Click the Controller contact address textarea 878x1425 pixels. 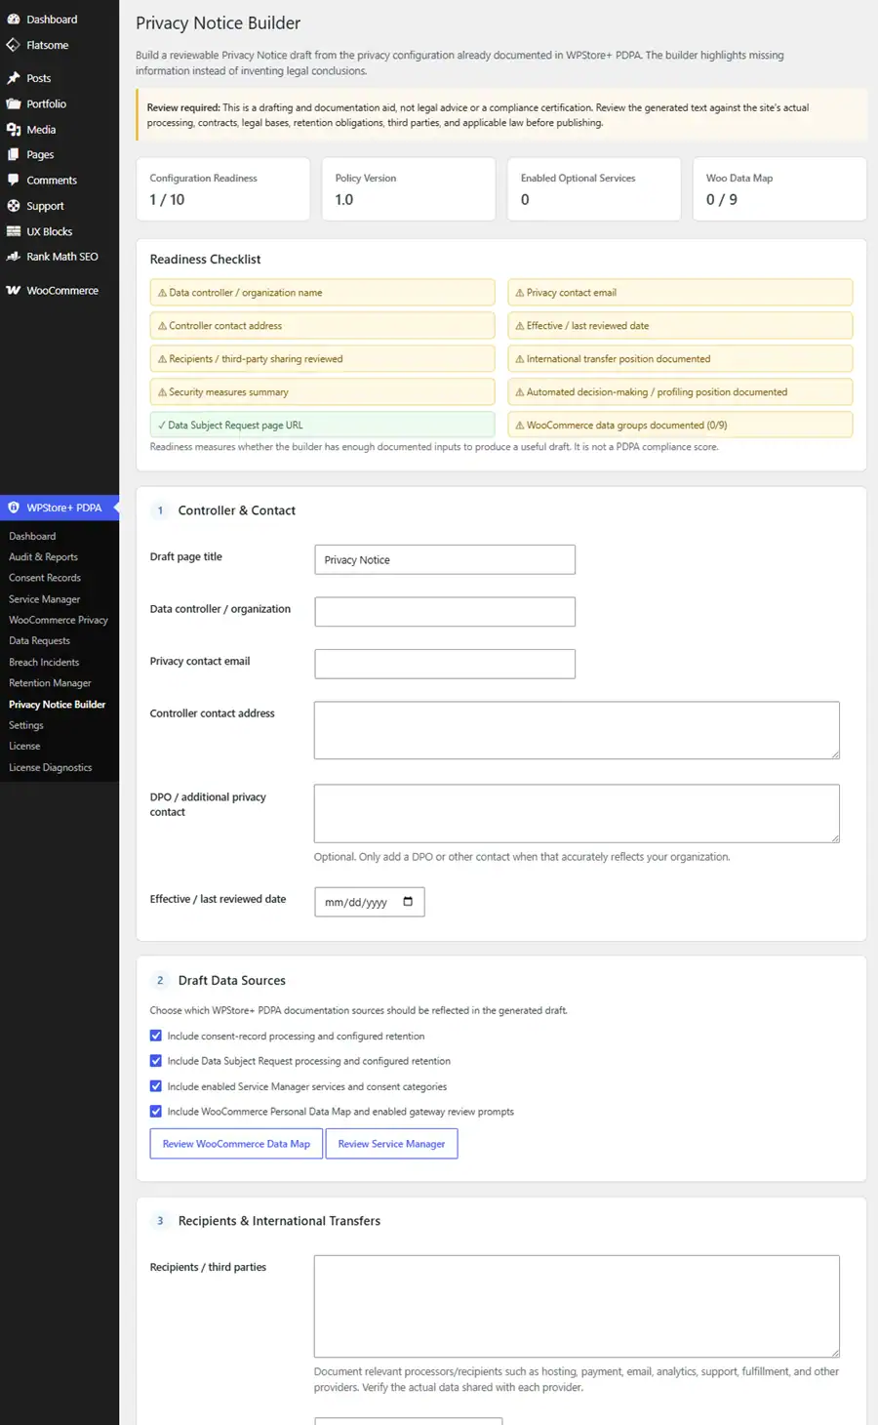pos(577,730)
